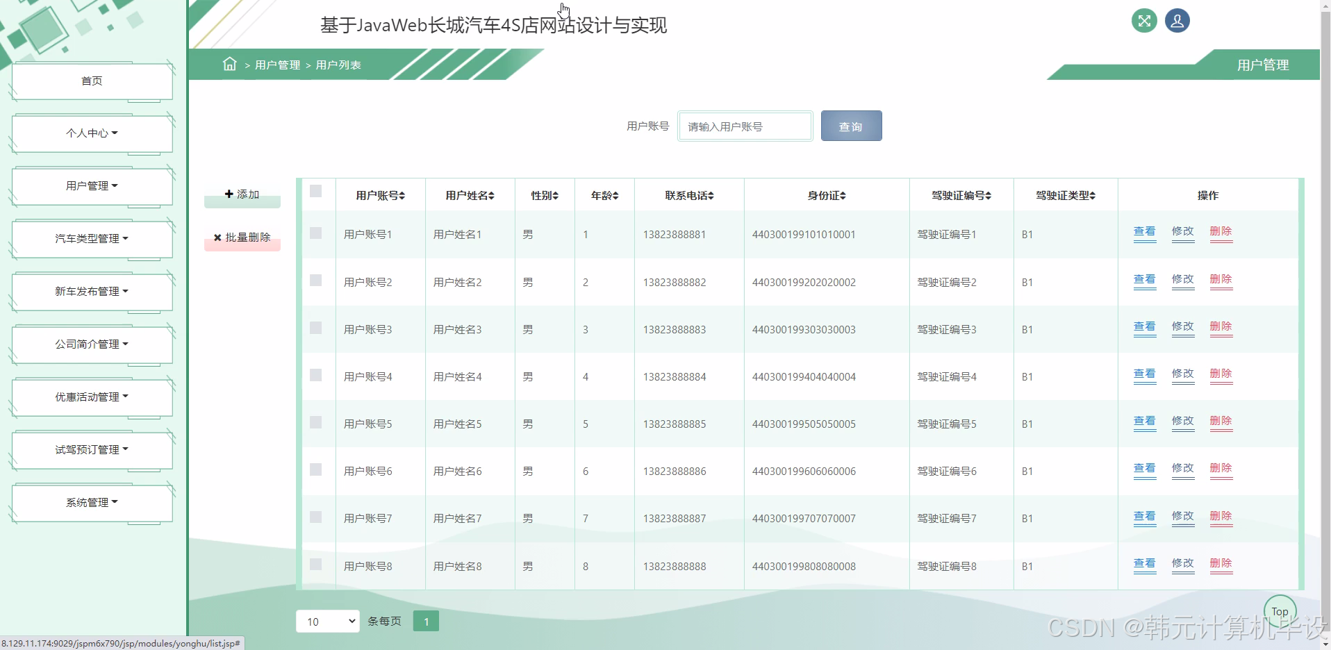Click the 批量删除 batch delete button
This screenshot has height=650, width=1331.
[x=242, y=237]
